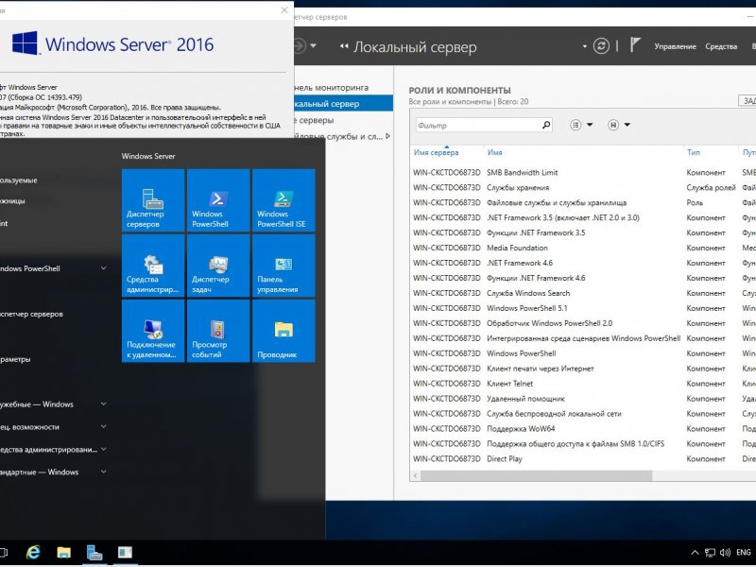Image resolution: width=756 pixels, height=567 pixels.
Task: Sort by the Тип column header
Action: tap(694, 152)
